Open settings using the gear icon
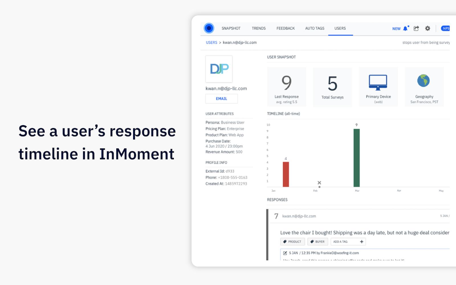The height and width of the screenshot is (285, 456). (x=427, y=28)
